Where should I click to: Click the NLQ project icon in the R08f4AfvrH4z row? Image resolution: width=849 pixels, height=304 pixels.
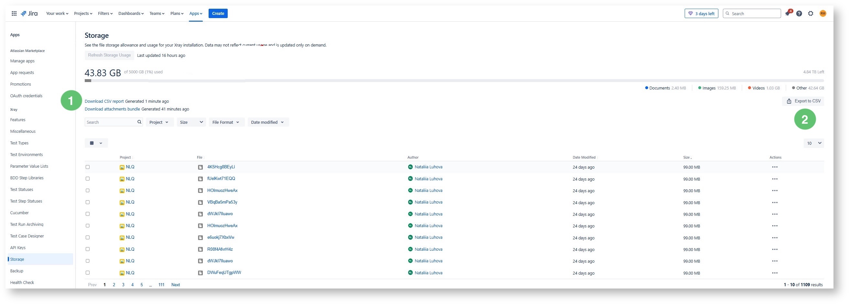click(122, 250)
